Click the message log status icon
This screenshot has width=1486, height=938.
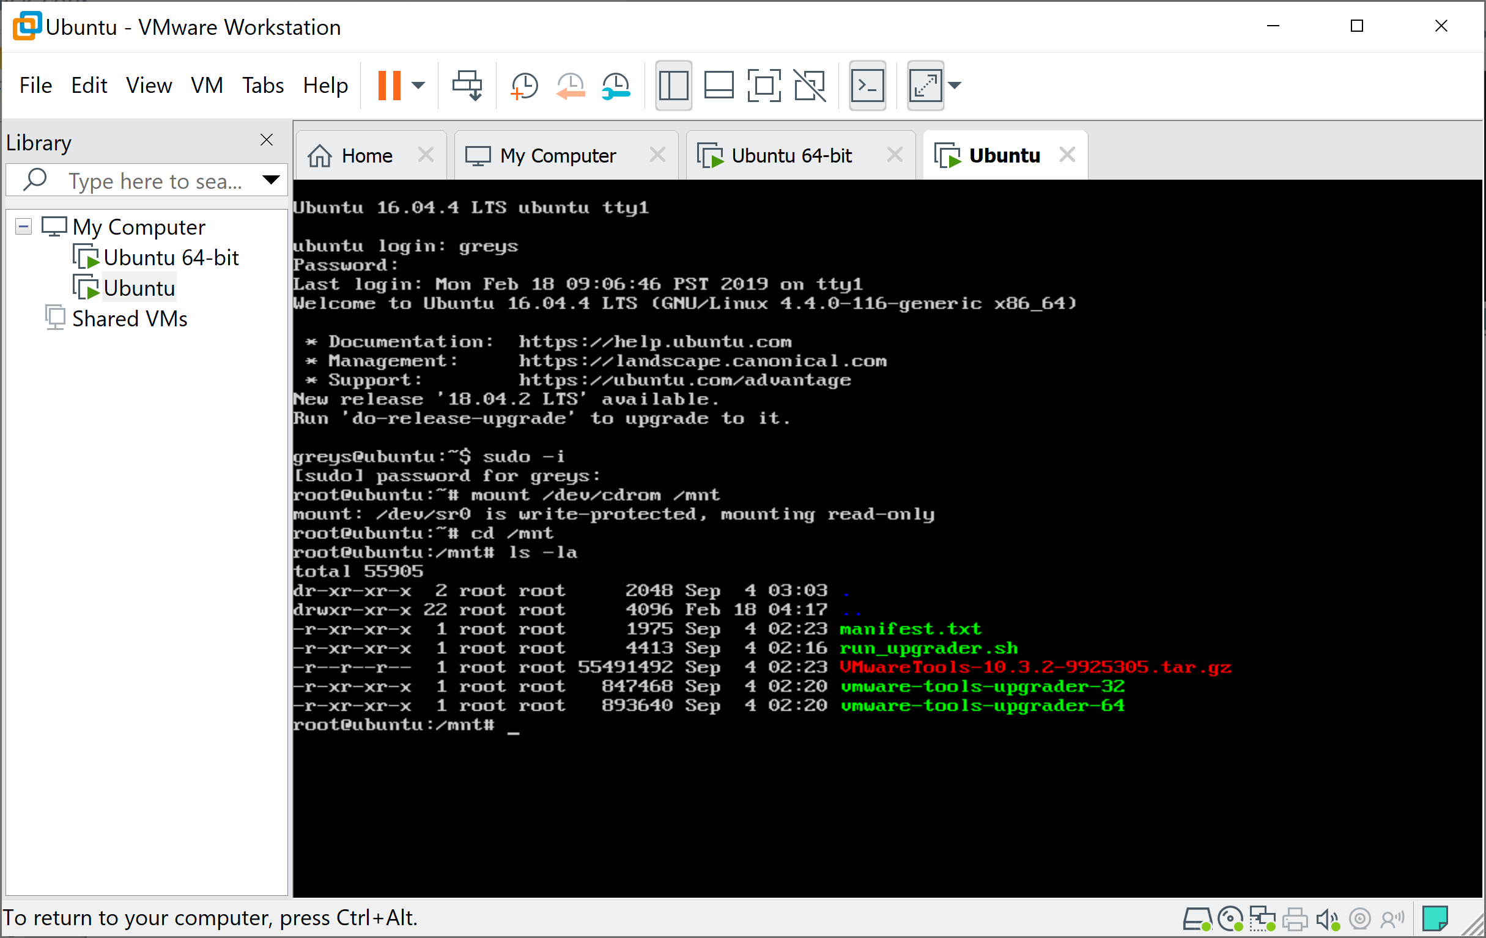tap(1434, 919)
